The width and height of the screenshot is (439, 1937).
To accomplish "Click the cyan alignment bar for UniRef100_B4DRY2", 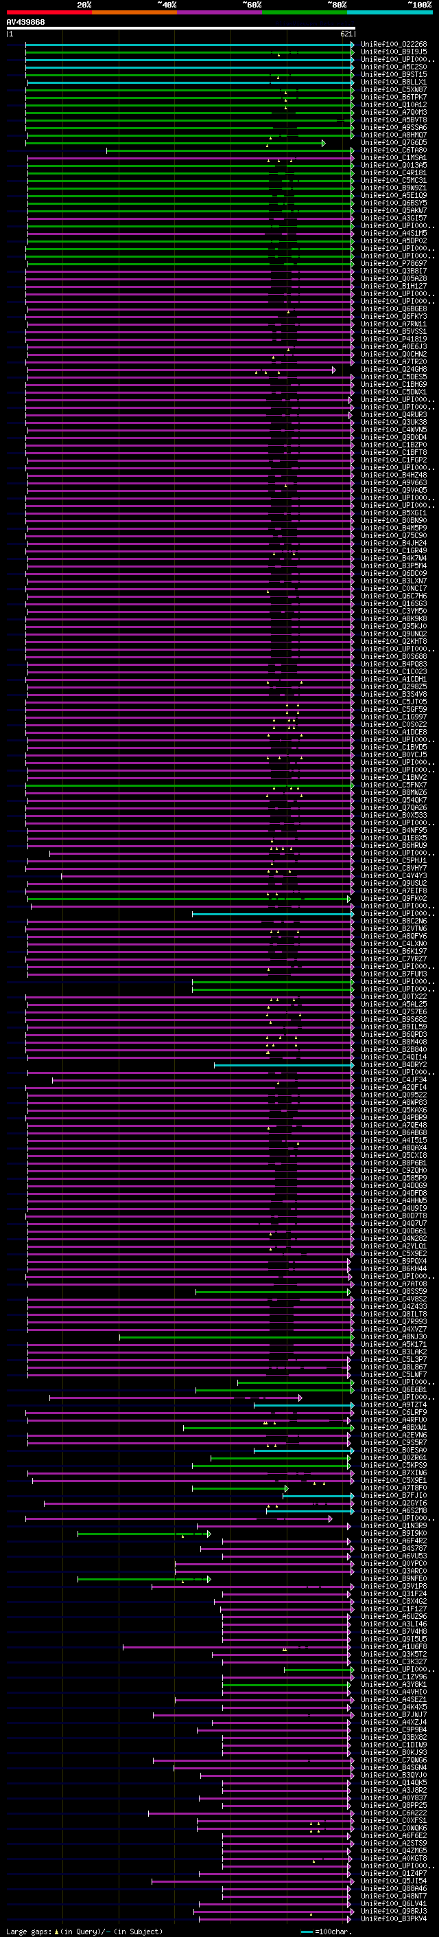I will (284, 1065).
